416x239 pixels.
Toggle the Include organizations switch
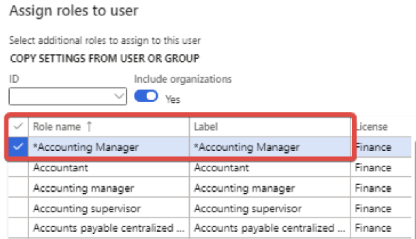pos(146,96)
